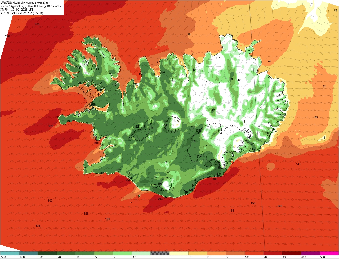Click the map value -45
Screen dimensions: 339x259
273,91
